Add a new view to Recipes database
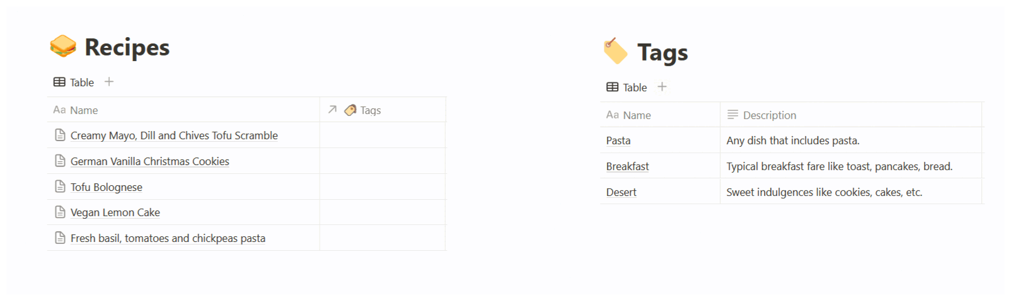 [109, 82]
